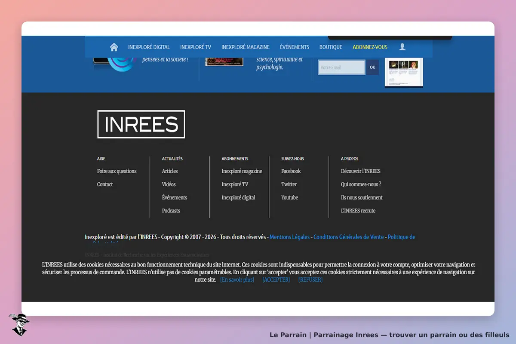The height and width of the screenshot is (344, 516).
Task: Open the Inexploré Magazine menu
Action: tap(246, 47)
